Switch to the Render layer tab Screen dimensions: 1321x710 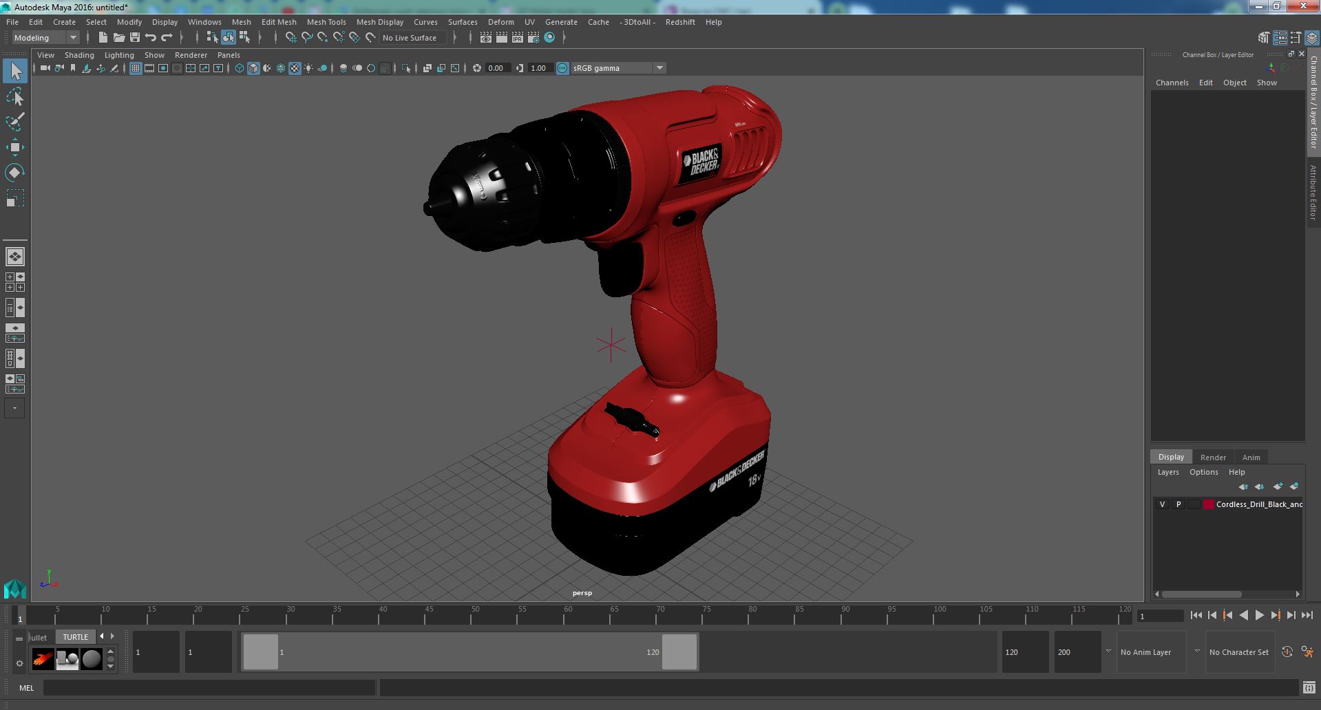[x=1213, y=458]
